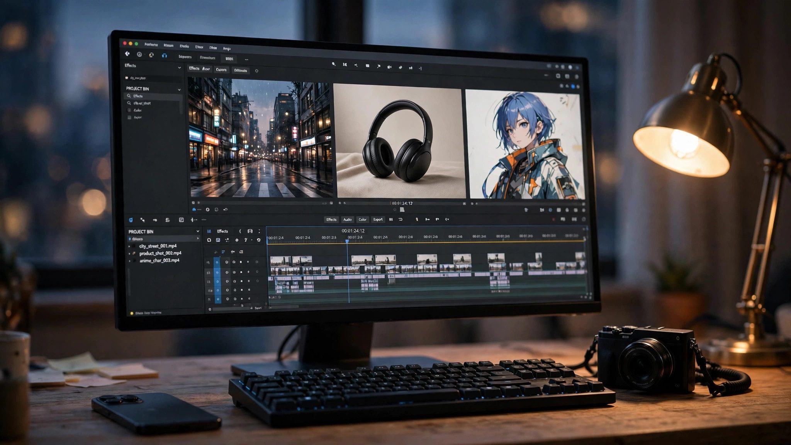Click the white diamond logo at top-left
This screenshot has height=445, width=791.
(127, 54)
